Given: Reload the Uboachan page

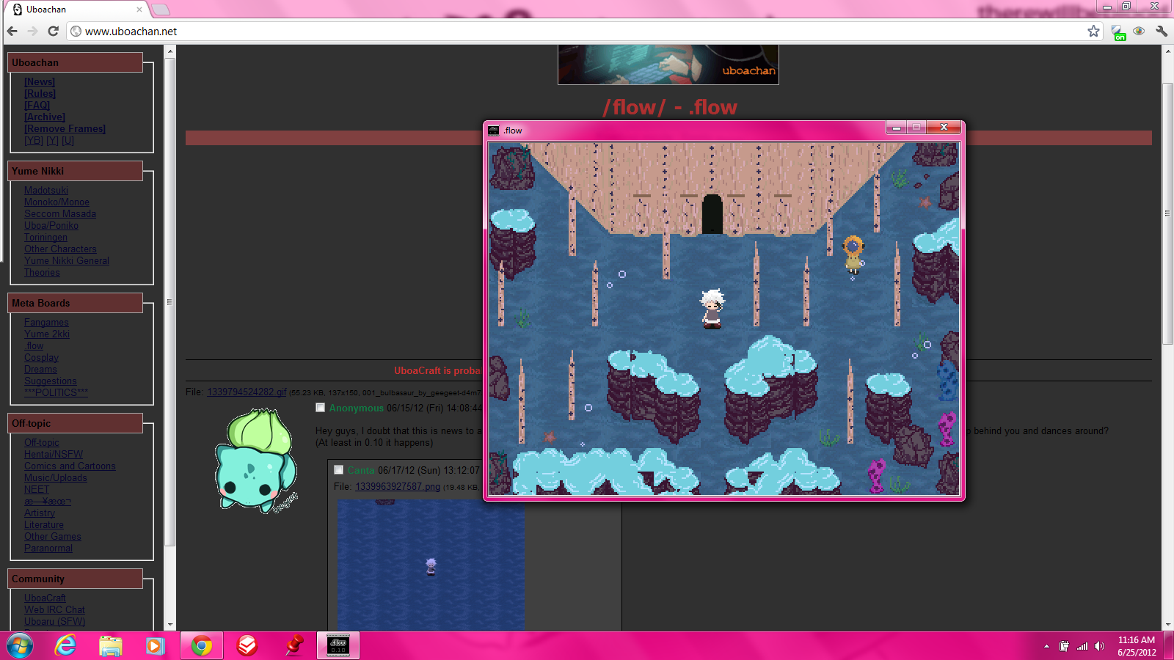Looking at the screenshot, I should pyautogui.click(x=53, y=32).
